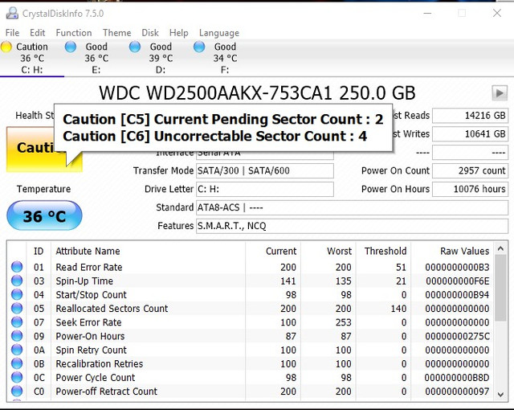This screenshot has width=514, height=410.
Task: Click the Power-off Retract Count text
Action: coord(106,392)
